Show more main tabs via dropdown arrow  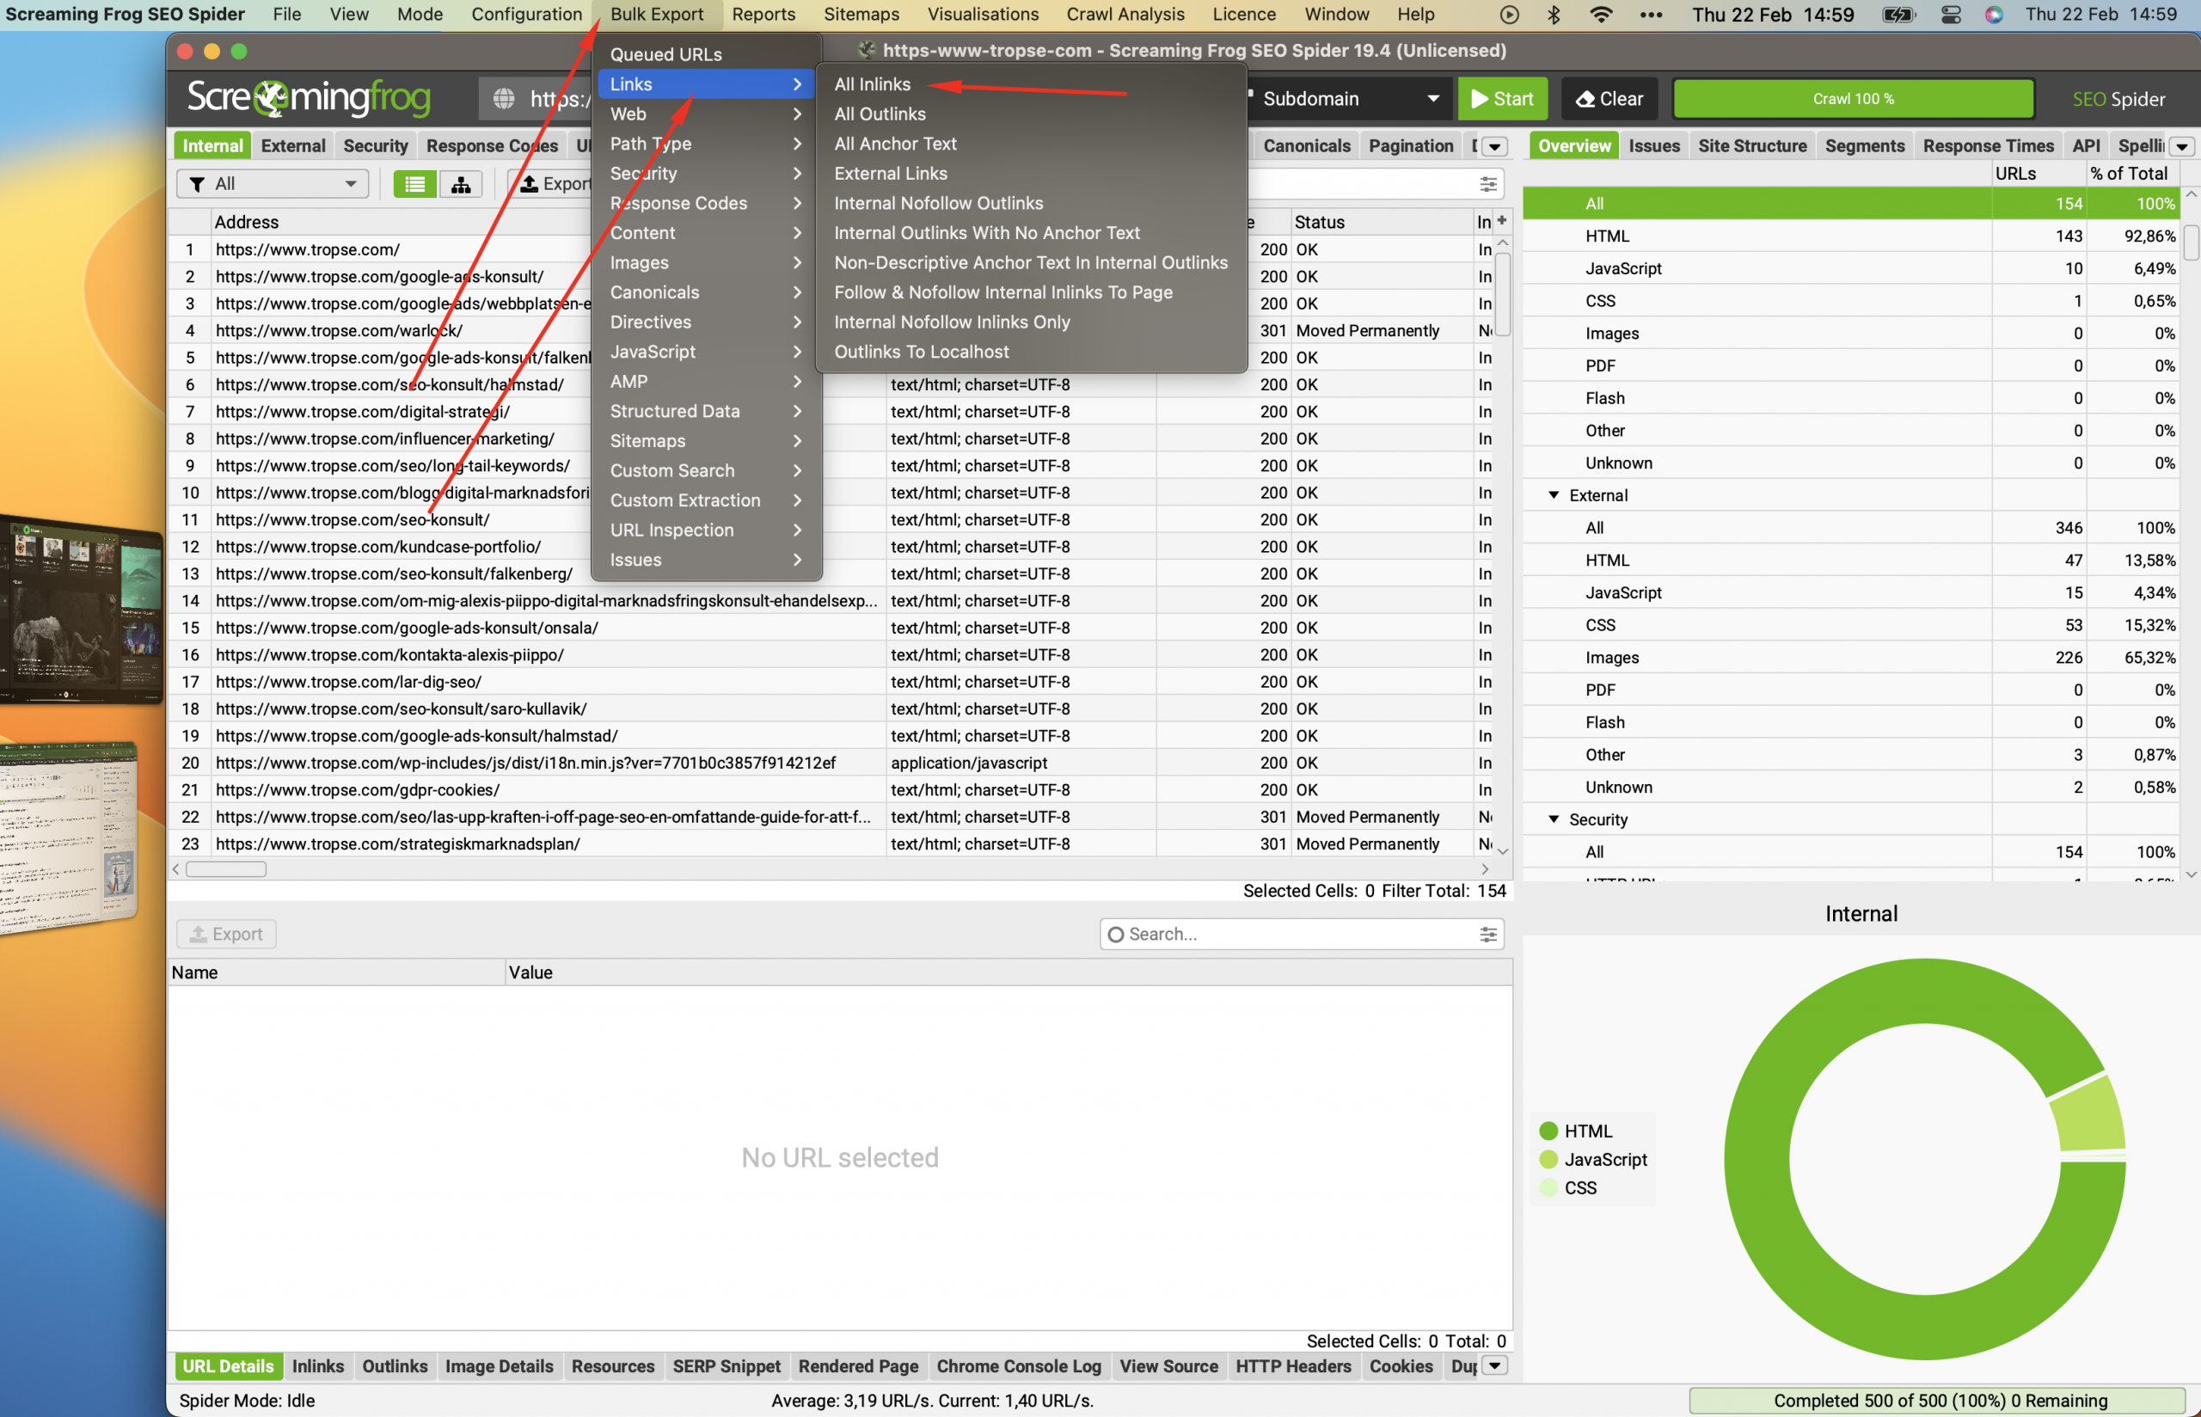click(1495, 146)
